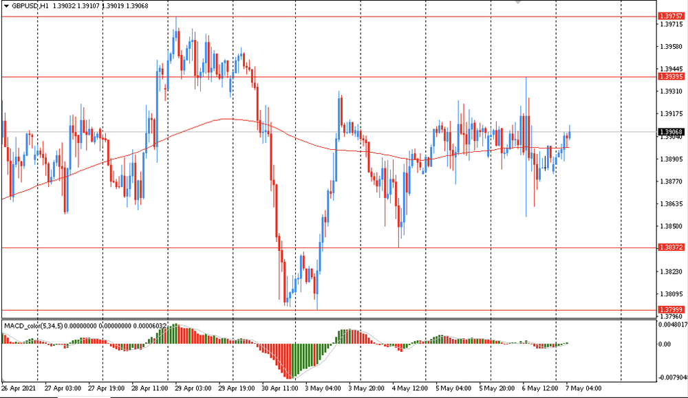Select the 1.39395 red price label

pos(670,77)
